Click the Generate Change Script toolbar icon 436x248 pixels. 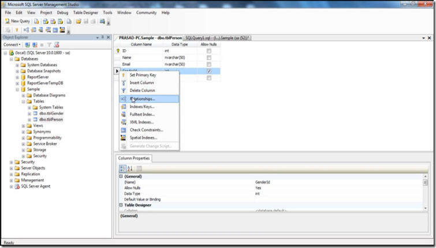[x=8, y=30]
